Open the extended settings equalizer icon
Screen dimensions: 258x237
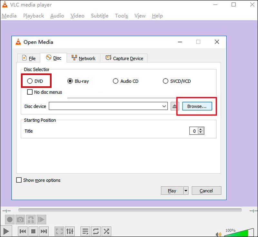(70, 231)
